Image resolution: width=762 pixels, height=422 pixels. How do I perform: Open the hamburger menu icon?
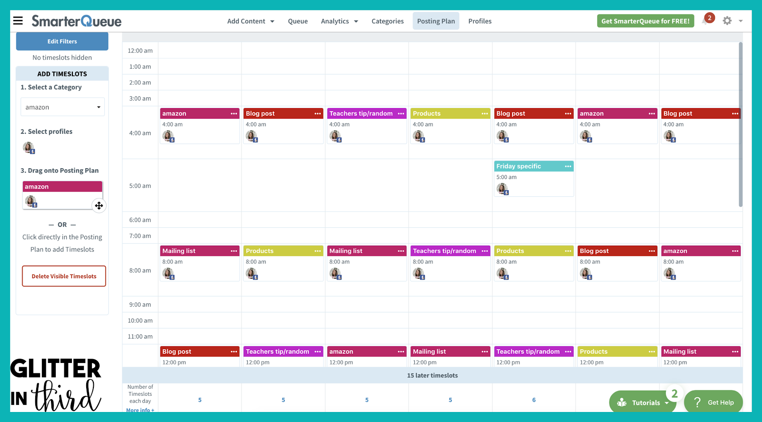18,20
